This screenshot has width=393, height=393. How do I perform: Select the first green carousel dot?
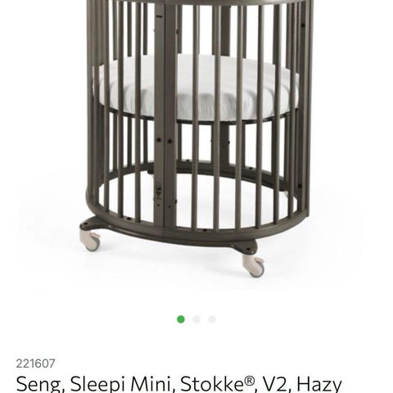click(x=181, y=319)
